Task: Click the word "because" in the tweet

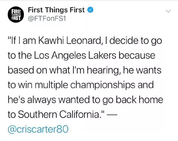Action: [137, 56]
